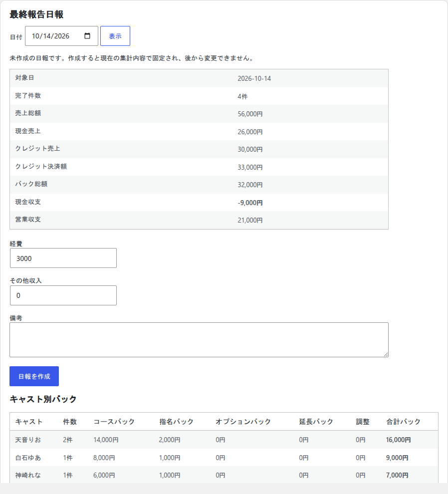The image size is (448, 494).
Task: Click the 指名バック column header
Action: click(177, 422)
